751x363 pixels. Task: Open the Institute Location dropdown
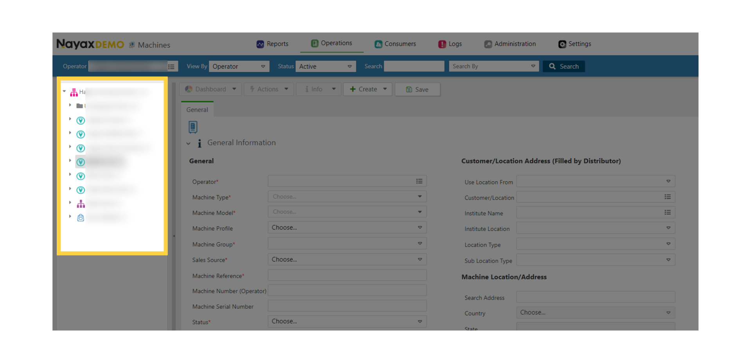coord(596,228)
